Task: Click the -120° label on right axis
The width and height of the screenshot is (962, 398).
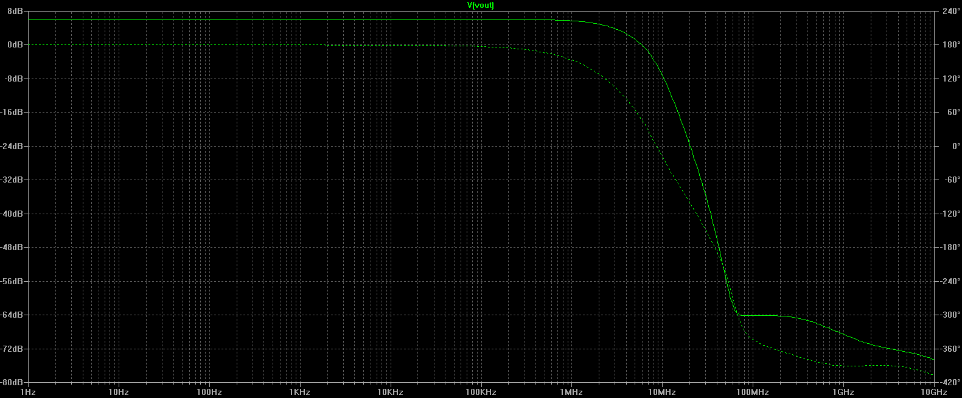Action: click(949, 214)
